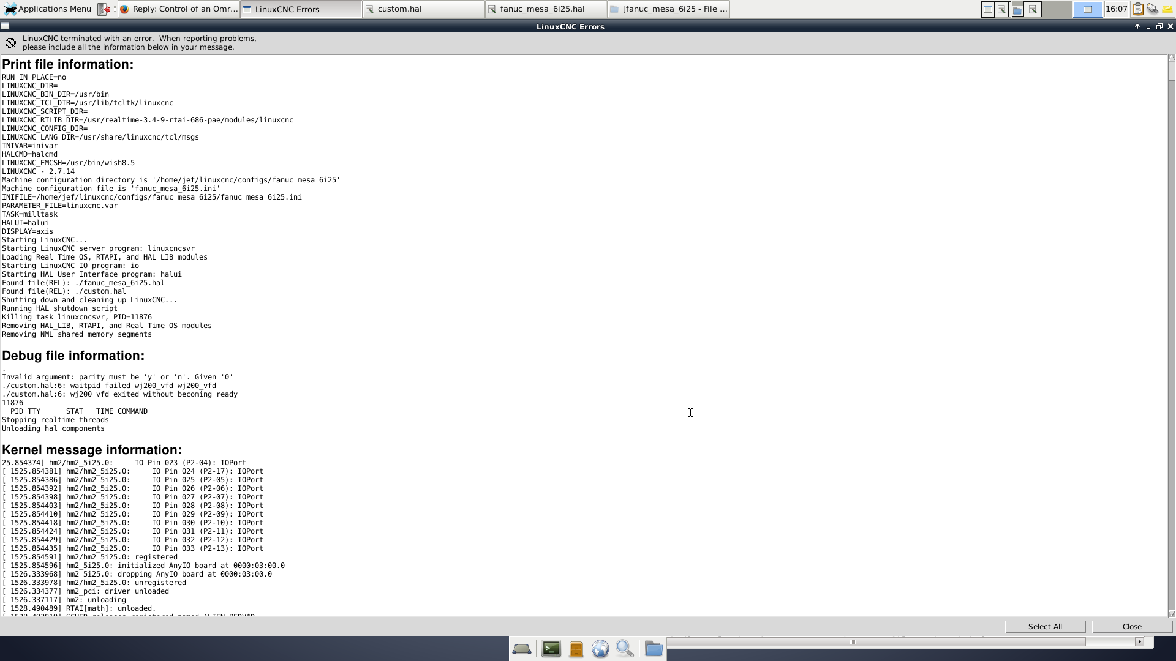The width and height of the screenshot is (1176, 661).
Task: Click the horizontal scrollbar thumb at the bottom
Action: (876, 642)
